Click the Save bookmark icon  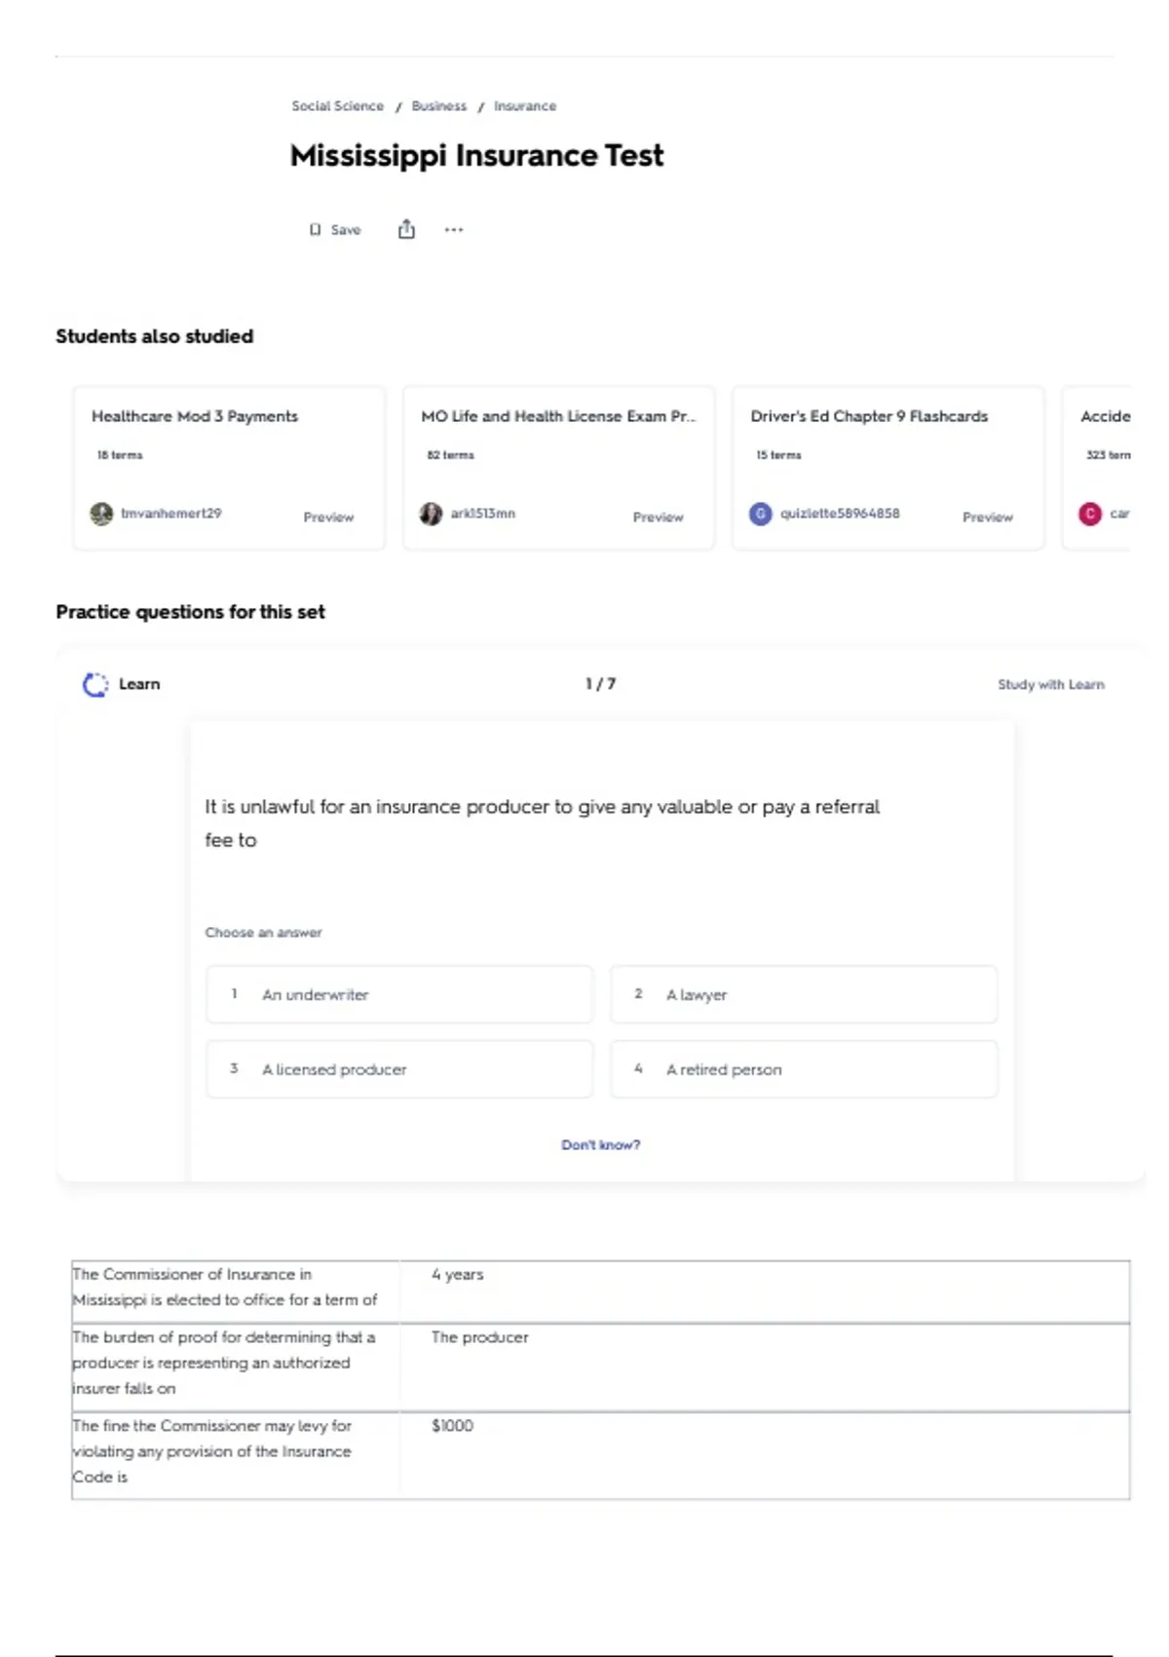(315, 230)
